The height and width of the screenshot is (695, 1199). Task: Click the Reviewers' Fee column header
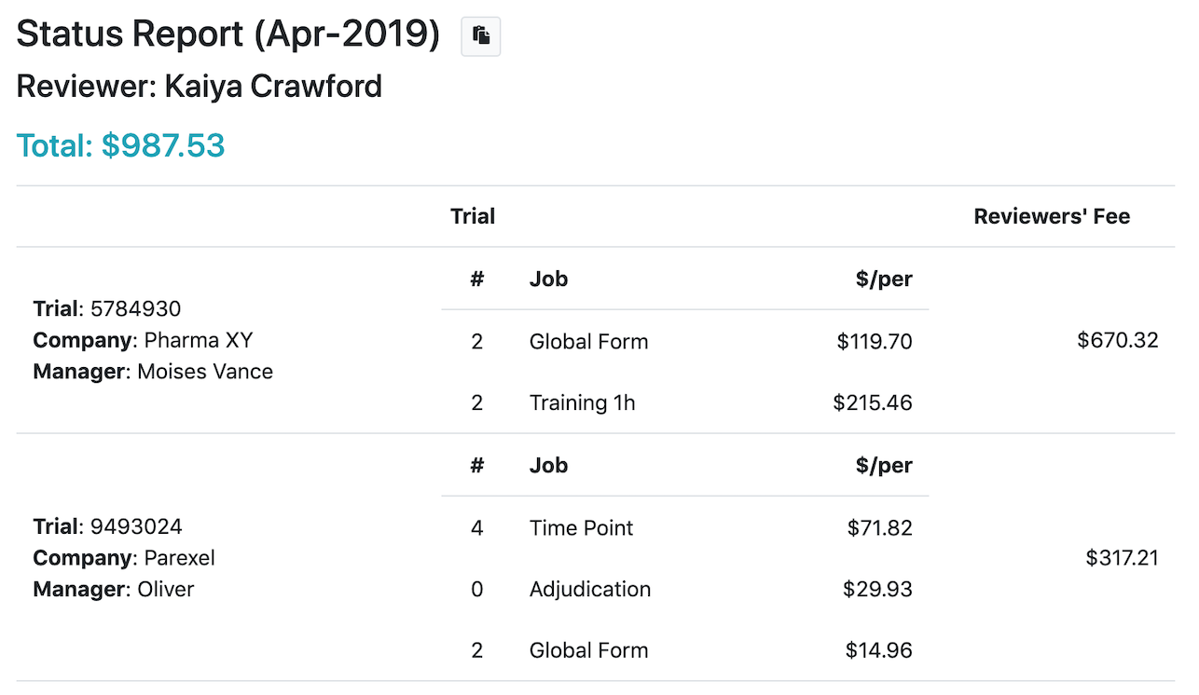[x=1052, y=217]
